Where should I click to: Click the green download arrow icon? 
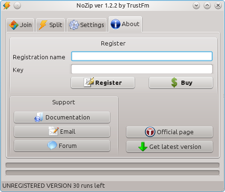click(x=143, y=146)
